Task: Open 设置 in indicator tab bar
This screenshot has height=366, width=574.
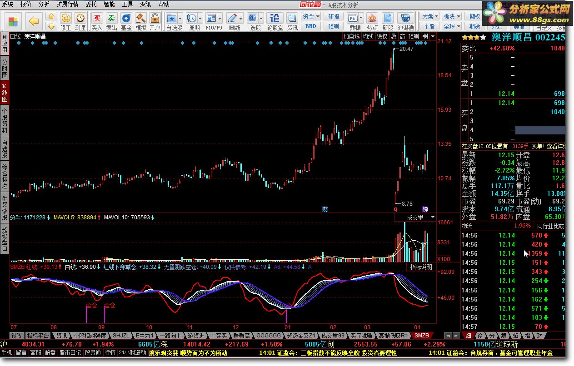Action: (17, 336)
